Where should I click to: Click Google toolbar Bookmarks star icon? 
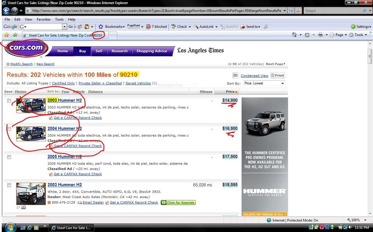tap(101, 27)
